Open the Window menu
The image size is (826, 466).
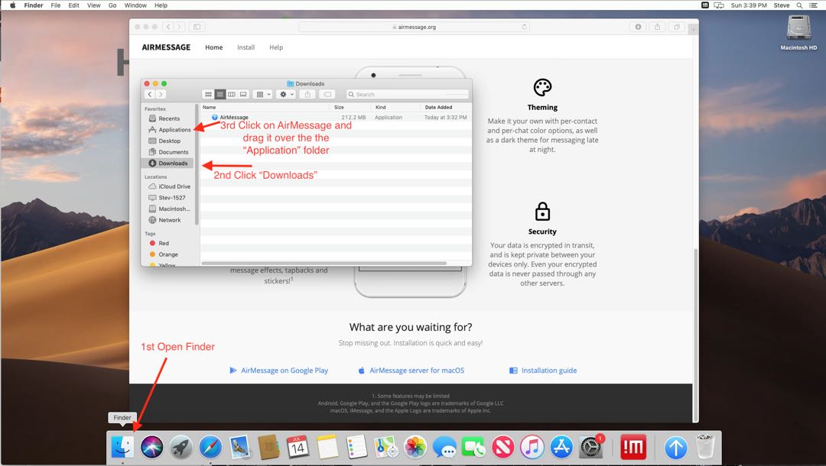click(135, 5)
